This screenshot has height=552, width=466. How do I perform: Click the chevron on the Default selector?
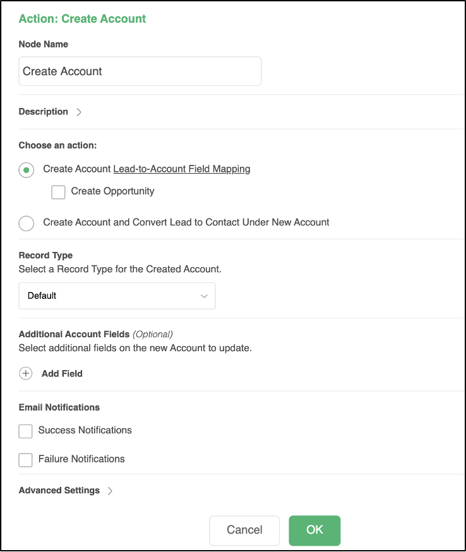tap(203, 296)
